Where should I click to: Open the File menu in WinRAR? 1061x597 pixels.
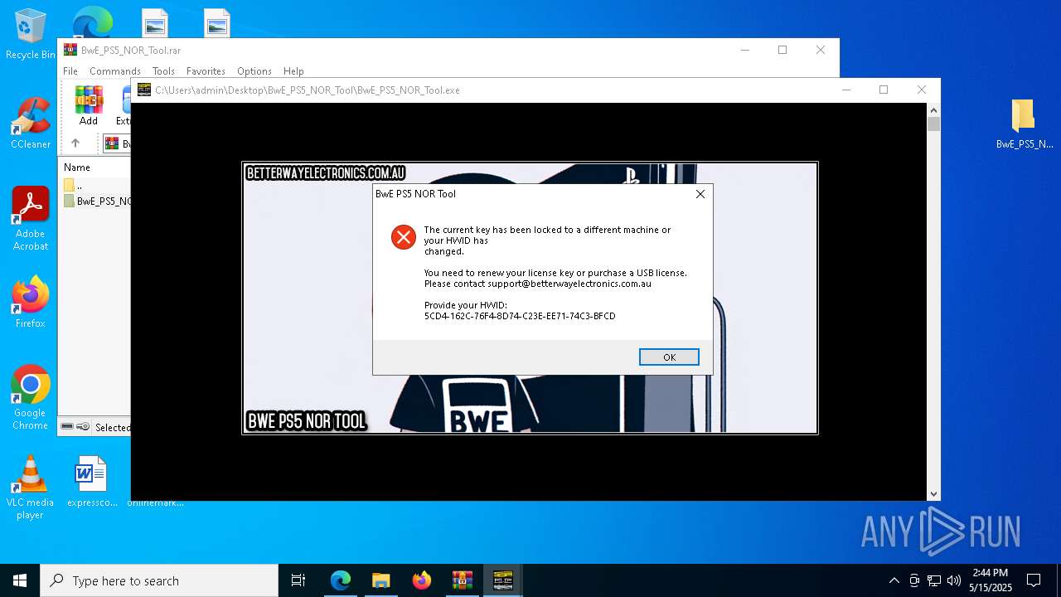point(70,71)
